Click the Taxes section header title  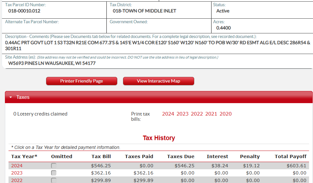[23, 97]
